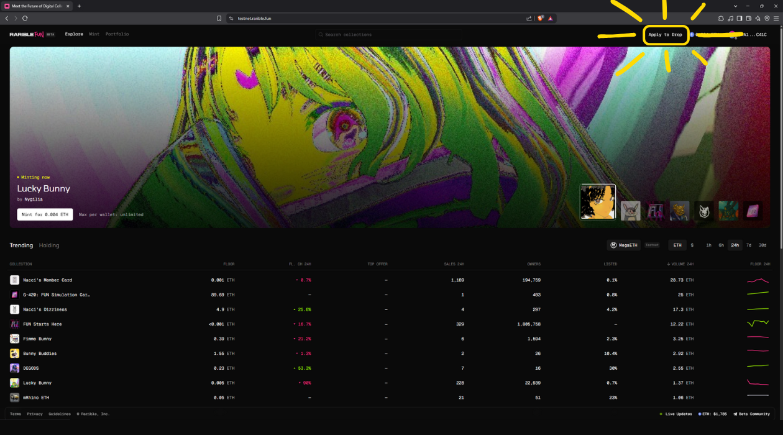Bookmark this page using the bookmark icon

tap(219, 19)
